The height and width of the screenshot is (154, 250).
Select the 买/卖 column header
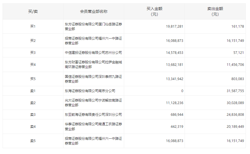tap(33, 11)
